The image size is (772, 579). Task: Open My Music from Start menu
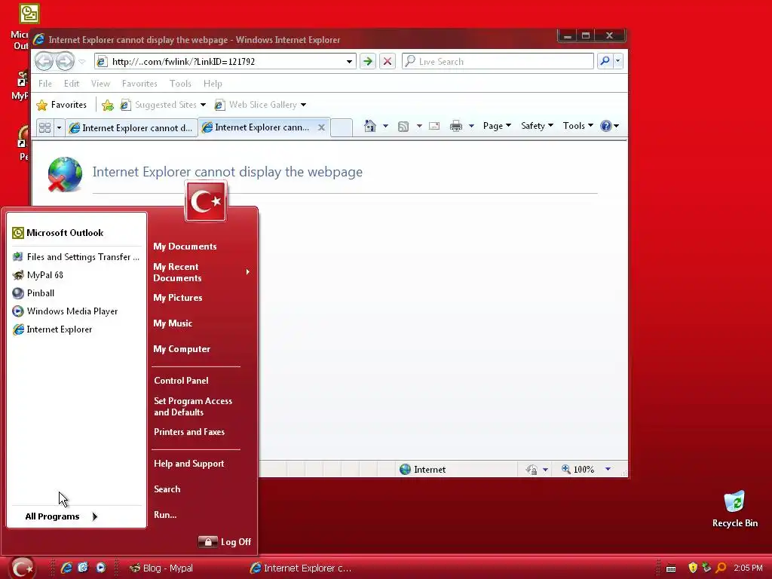[173, 323]
